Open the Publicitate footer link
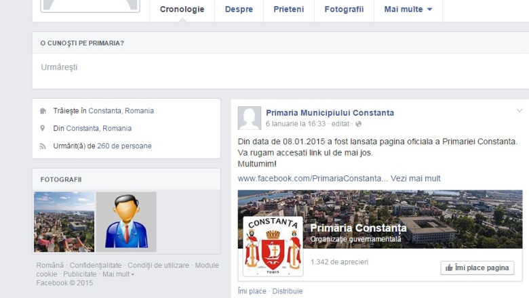 [79, 274]
